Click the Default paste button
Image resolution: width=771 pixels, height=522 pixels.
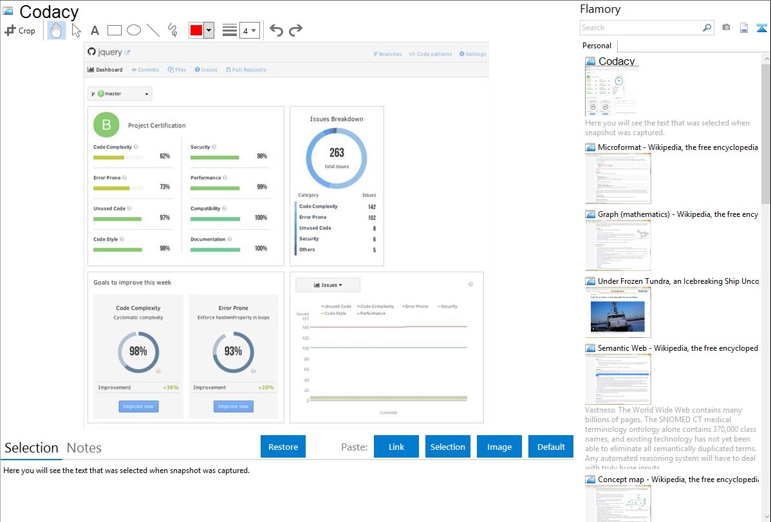click(551, 447)
